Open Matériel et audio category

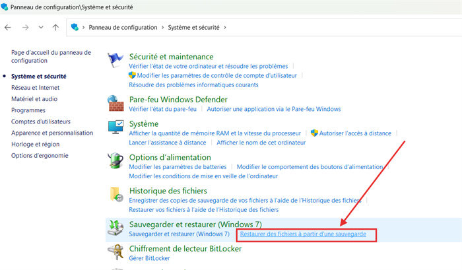(34, 99)
